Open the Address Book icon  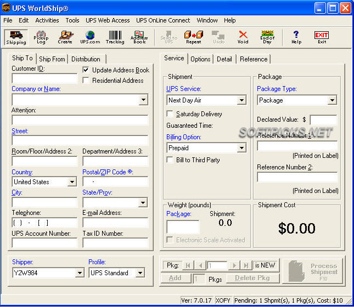tap(139, 37)
